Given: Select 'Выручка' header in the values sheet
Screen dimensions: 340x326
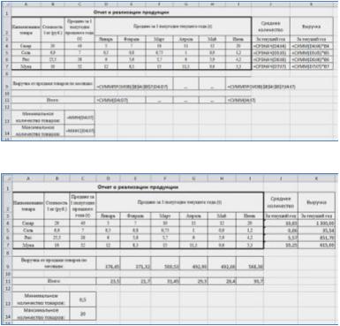Looking at the screenshot, I should click(316, 202).
